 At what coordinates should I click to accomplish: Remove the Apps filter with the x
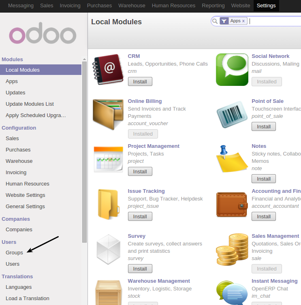[243, 21]
